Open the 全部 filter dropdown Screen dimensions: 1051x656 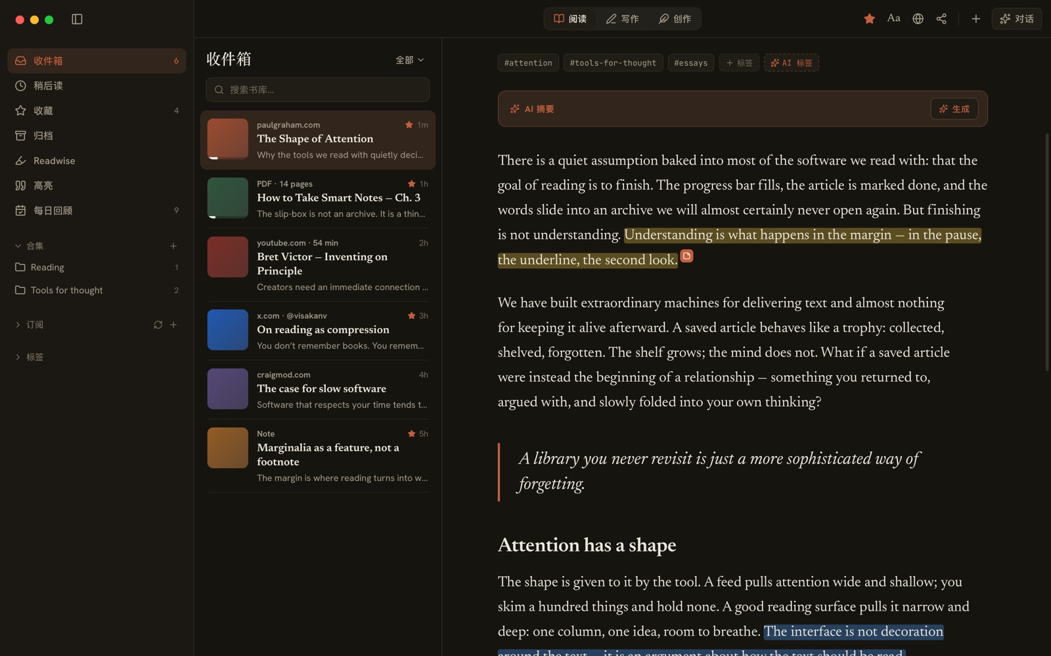click(409, 60)
